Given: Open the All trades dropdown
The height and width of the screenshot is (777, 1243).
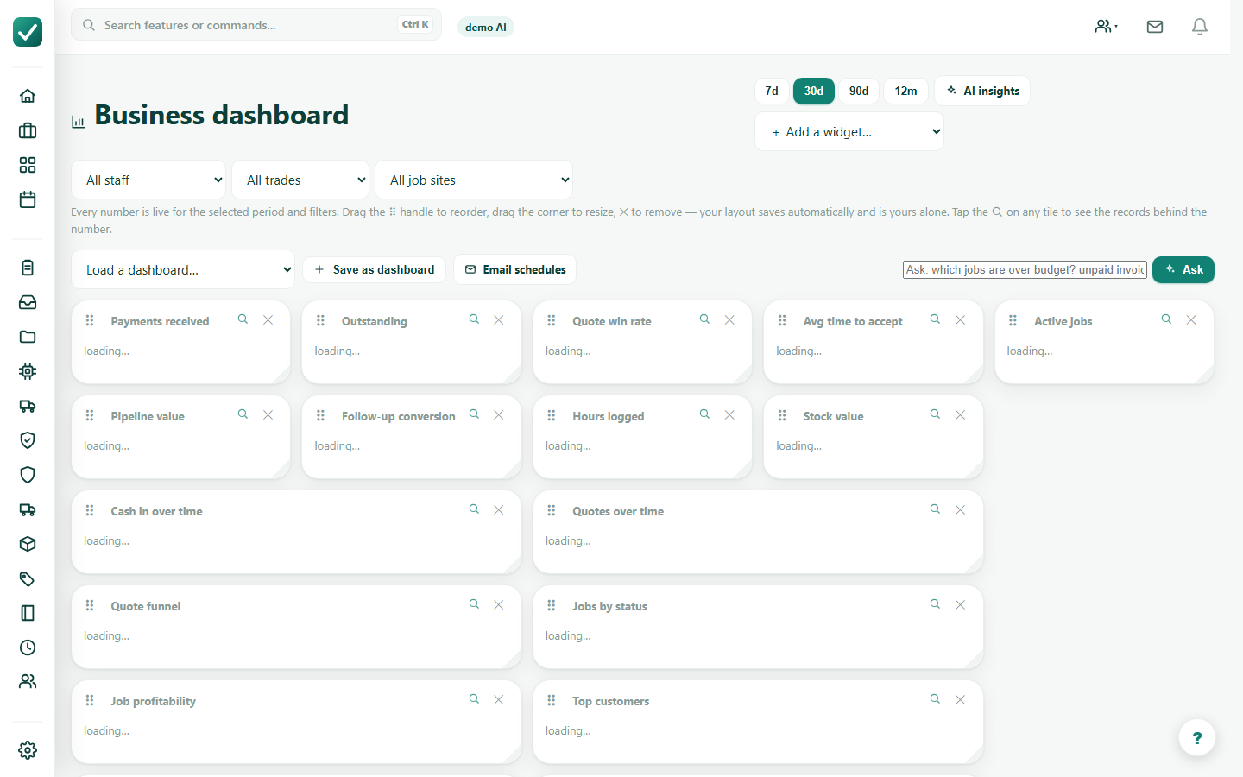Looking at the screenshot, I should coord(300,180).
